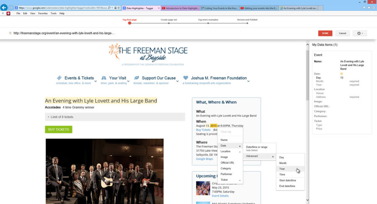Expand the Support Our Cause chevron
This screenshot has height=204, width=377.
(178, 81)
